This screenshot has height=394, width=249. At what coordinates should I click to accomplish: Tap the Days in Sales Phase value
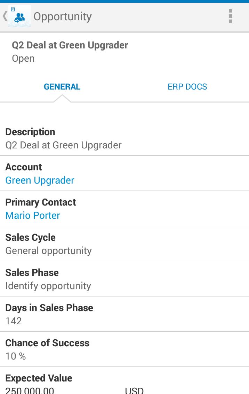[x=13, y=321]
